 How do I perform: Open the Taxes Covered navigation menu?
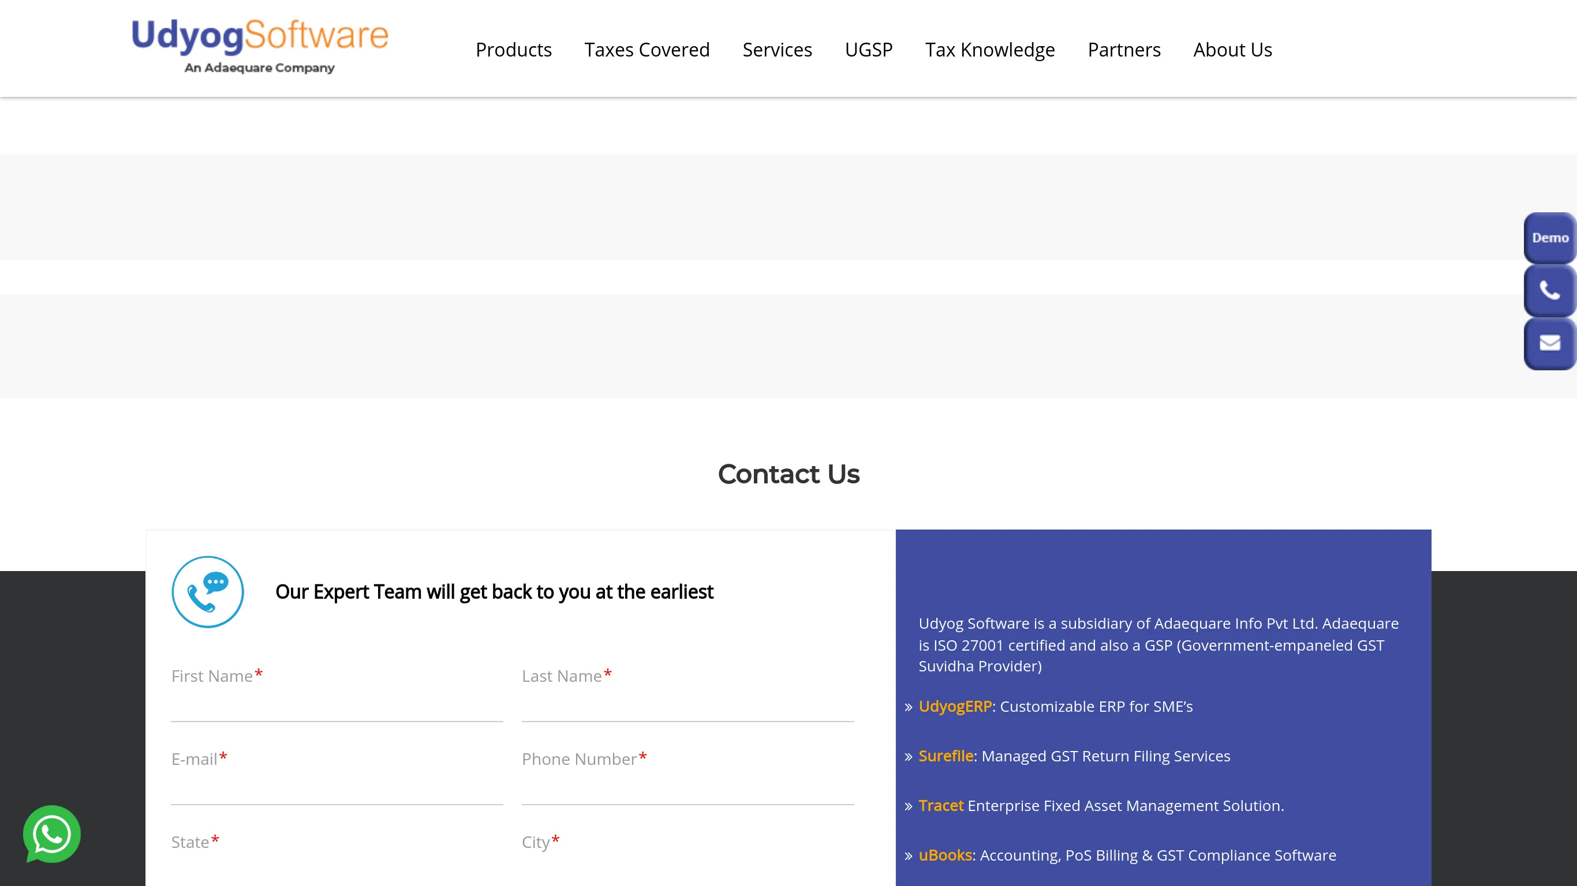(647, 48)
